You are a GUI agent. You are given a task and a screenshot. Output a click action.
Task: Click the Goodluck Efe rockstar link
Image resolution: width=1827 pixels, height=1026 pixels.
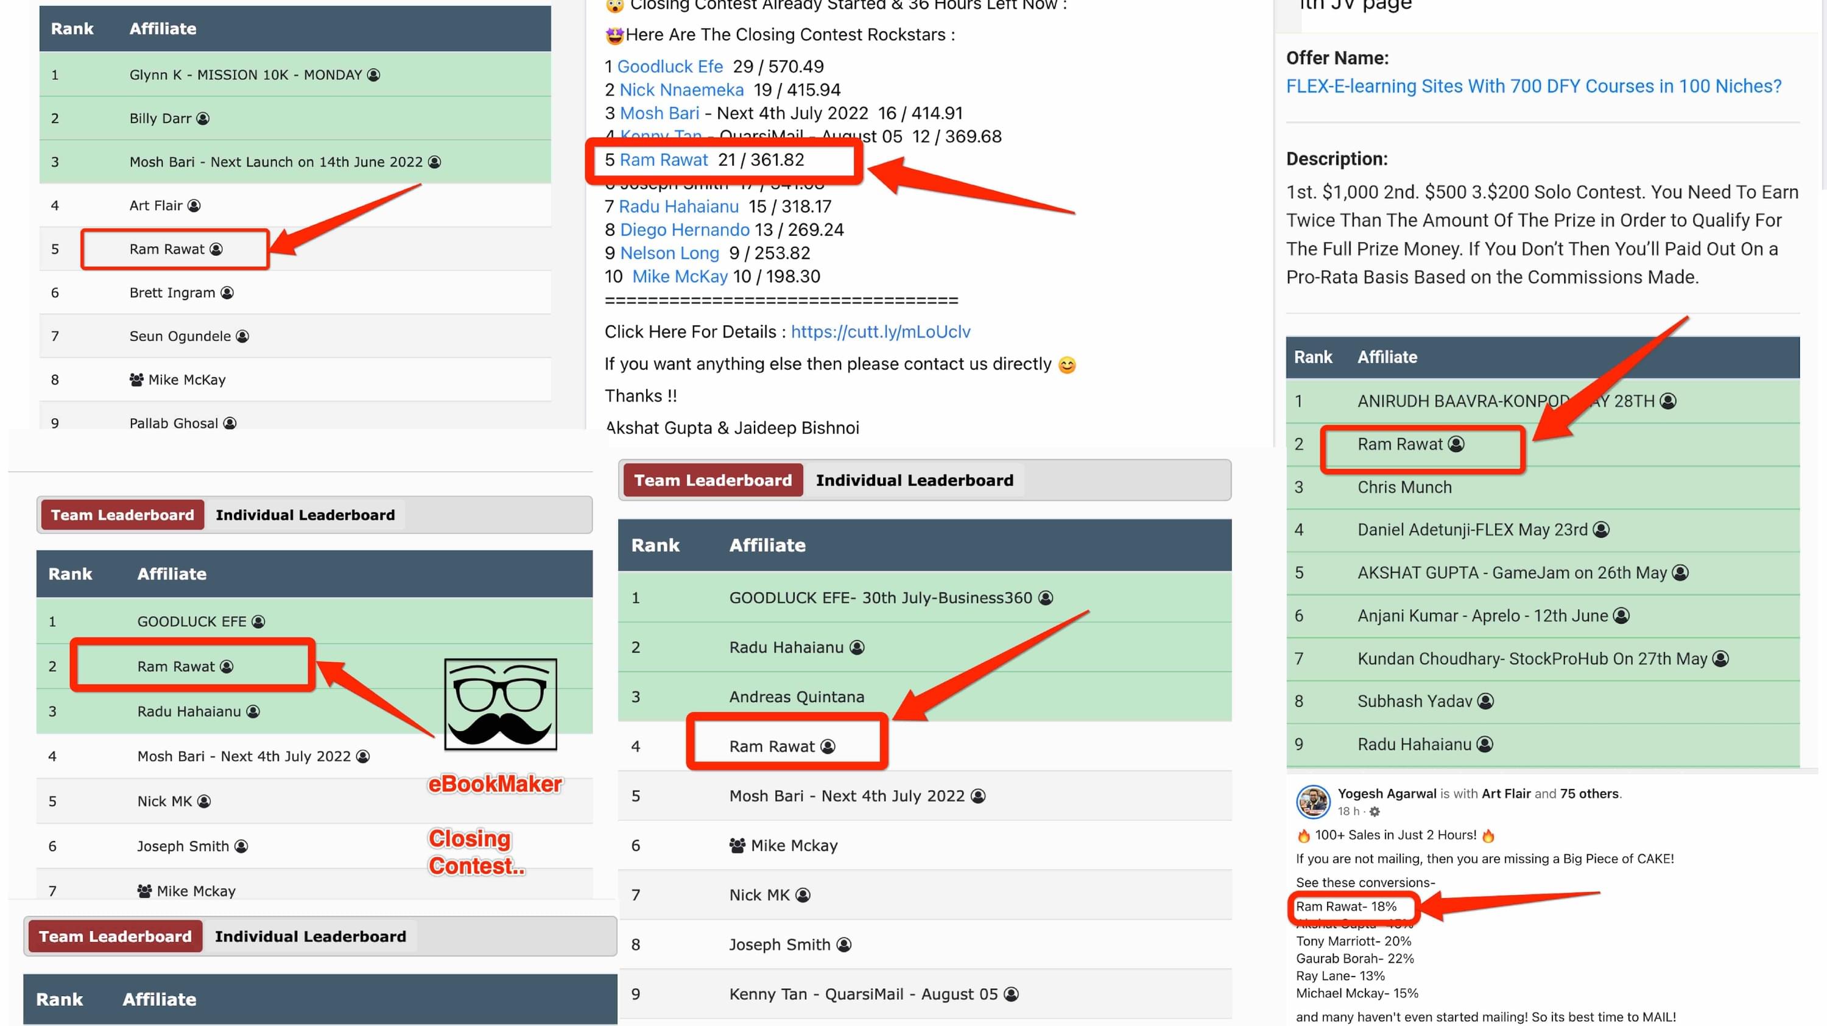click(x=669, y=66)
